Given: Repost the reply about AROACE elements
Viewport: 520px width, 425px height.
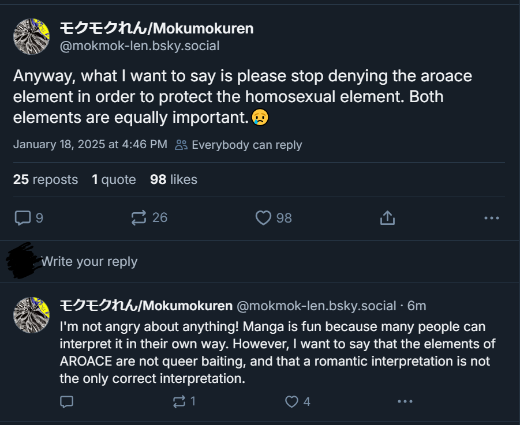Looking at the screenshot, I should coord(179,401).
